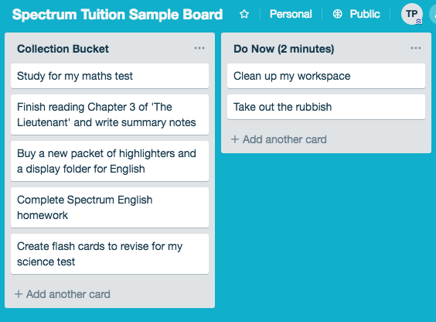Open the Personal team button
This screenshot has height=322, width=436.
pos(291,14)
